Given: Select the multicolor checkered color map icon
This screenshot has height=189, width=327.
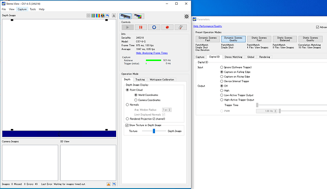Looking at the screenshot, I should [102, 16].
